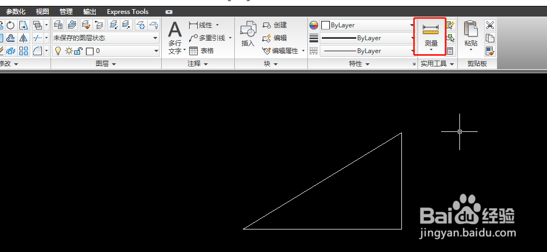
Task: Switch to the 视图 ribbon tab
Action: point(42,11)
